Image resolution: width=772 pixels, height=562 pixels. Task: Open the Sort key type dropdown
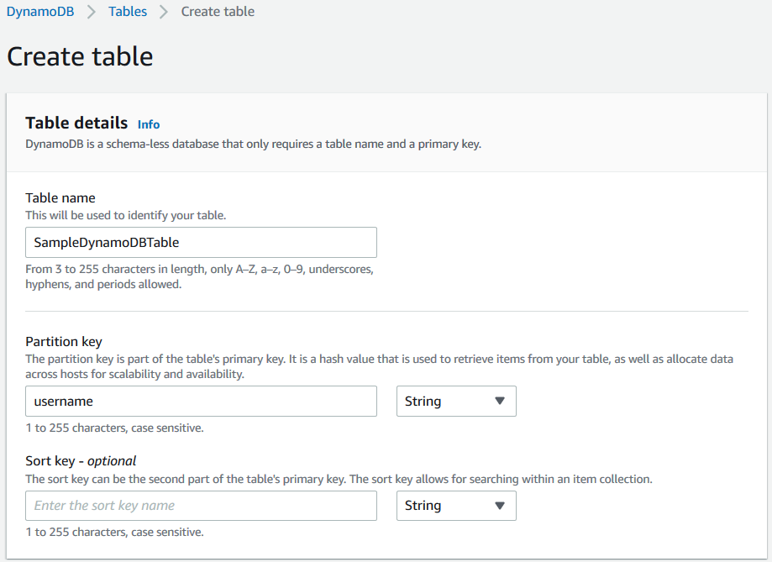click(x=456, y=506)
